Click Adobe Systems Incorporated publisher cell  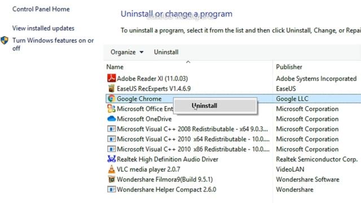[316, 79]
